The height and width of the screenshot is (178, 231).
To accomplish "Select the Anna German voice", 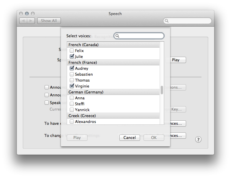I will click(x=72, y=98).
